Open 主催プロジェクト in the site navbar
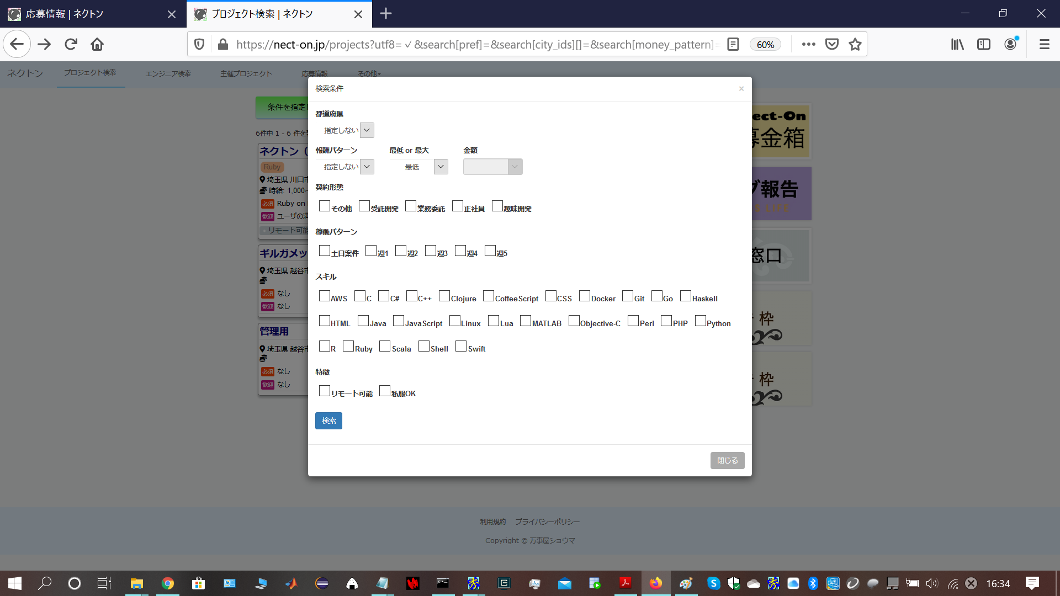This screenshot has height=596, width=1060. coord(246,73)
